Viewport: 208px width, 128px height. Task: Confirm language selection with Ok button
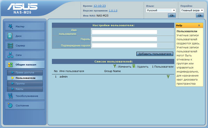(x=172, y=16)
